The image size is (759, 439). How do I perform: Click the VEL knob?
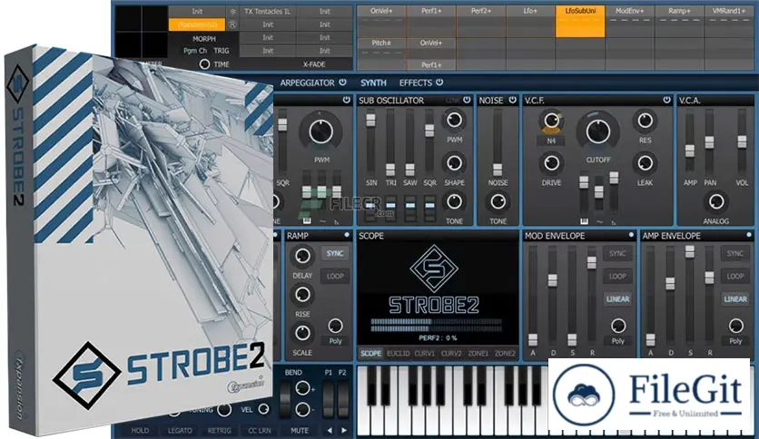point(263,409)
